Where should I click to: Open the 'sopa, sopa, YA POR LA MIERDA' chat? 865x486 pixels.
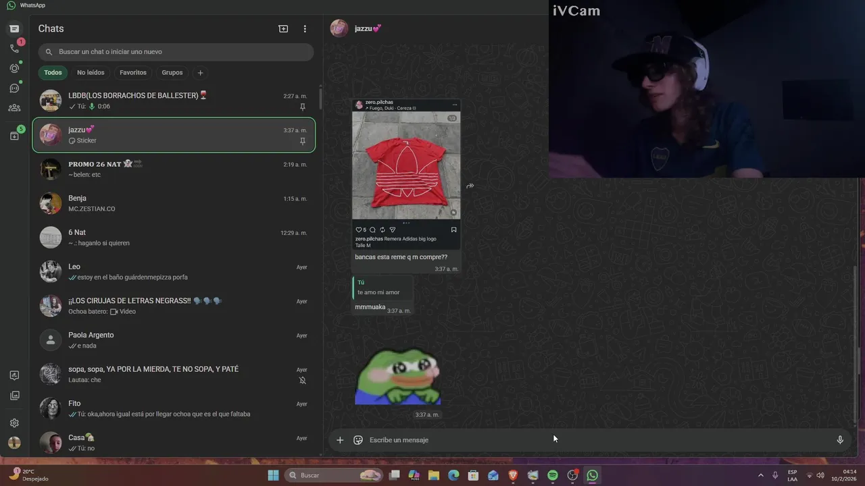pos(174,374)
